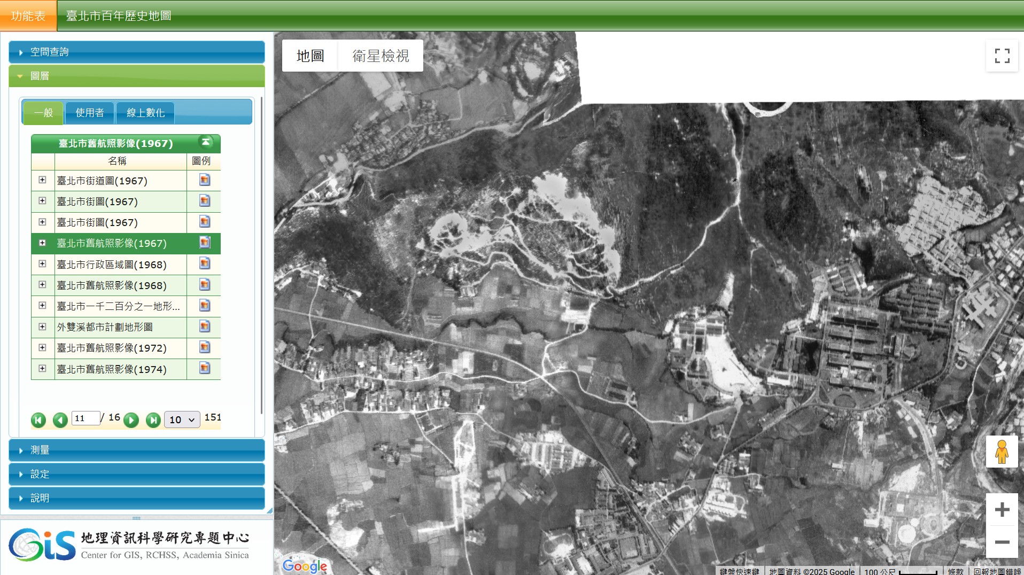Open Academia Sinica GIS center logo
The height and width of the screenshot is (575, 1024).
pos(129,545)
